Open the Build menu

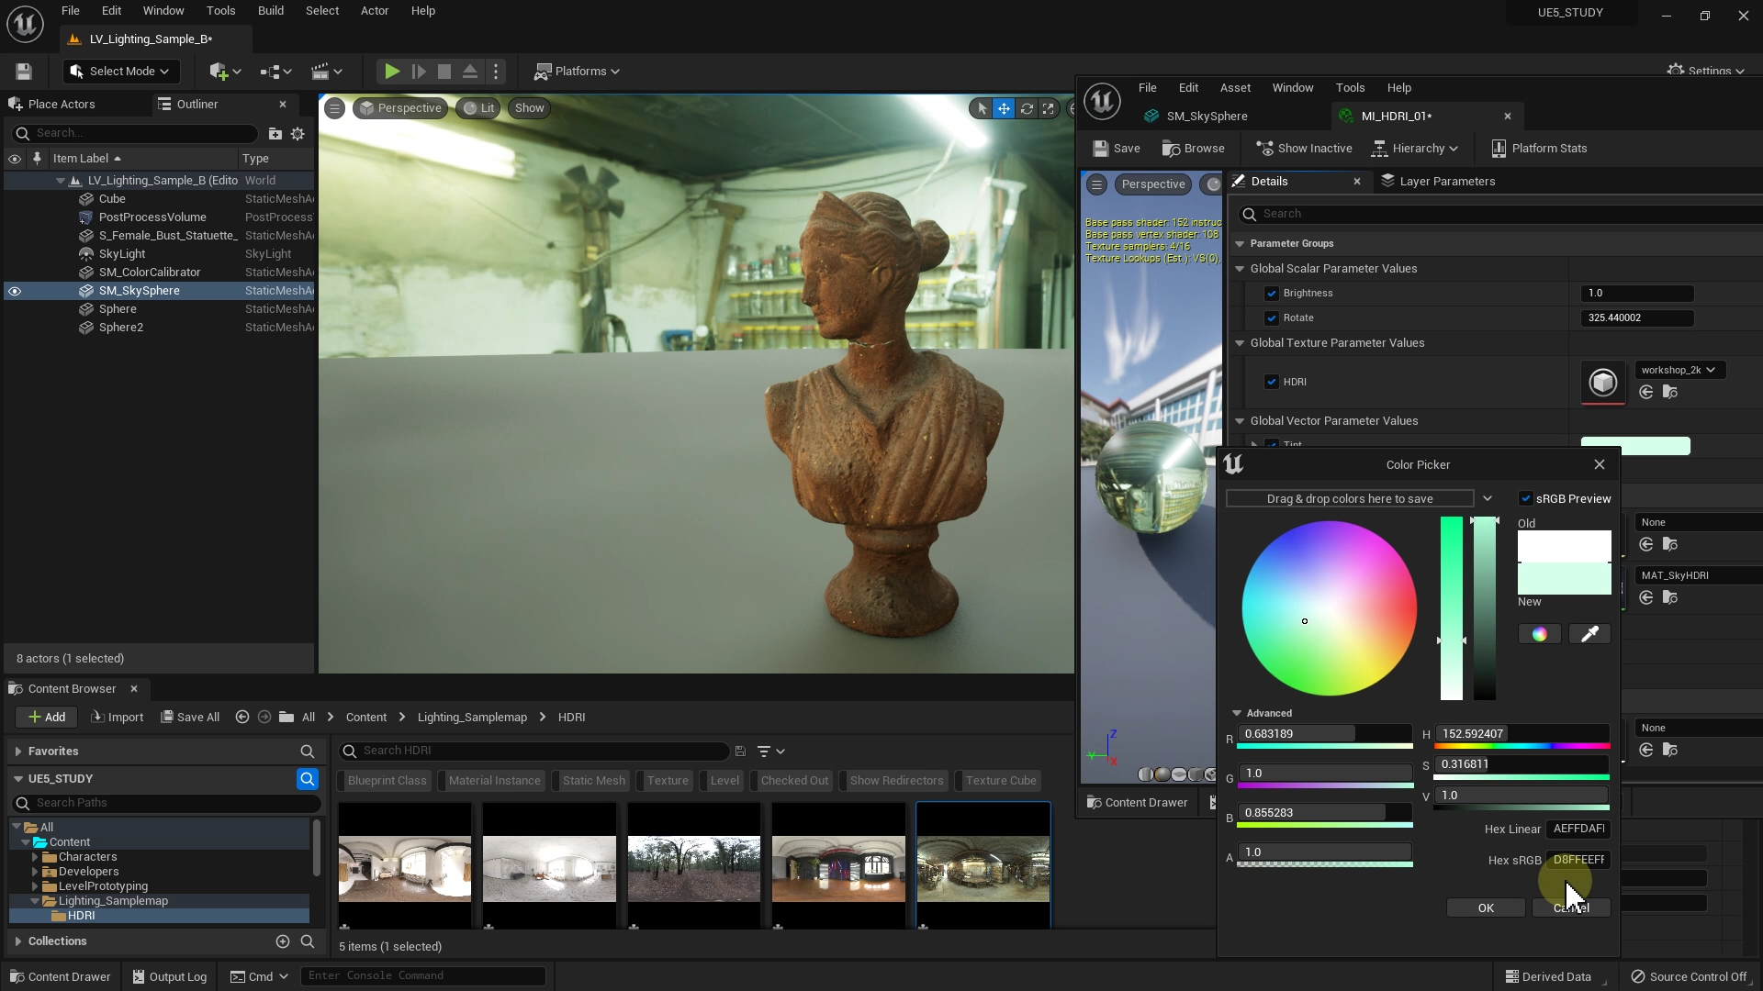(270, 11)
